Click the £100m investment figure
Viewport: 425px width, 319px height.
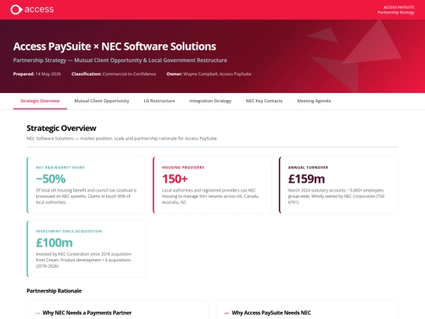[54, 243]
